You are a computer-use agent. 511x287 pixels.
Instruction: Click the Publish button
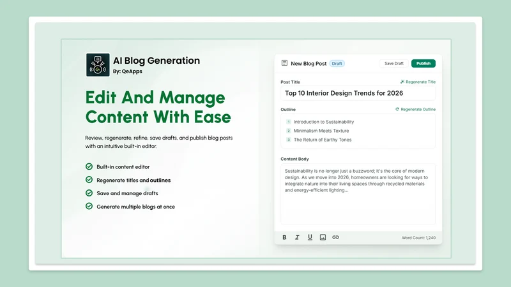click(423, 63)
